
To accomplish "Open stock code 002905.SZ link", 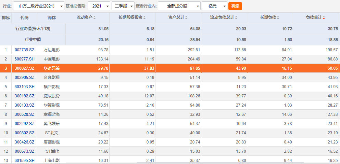I will [x=25, y=78].
